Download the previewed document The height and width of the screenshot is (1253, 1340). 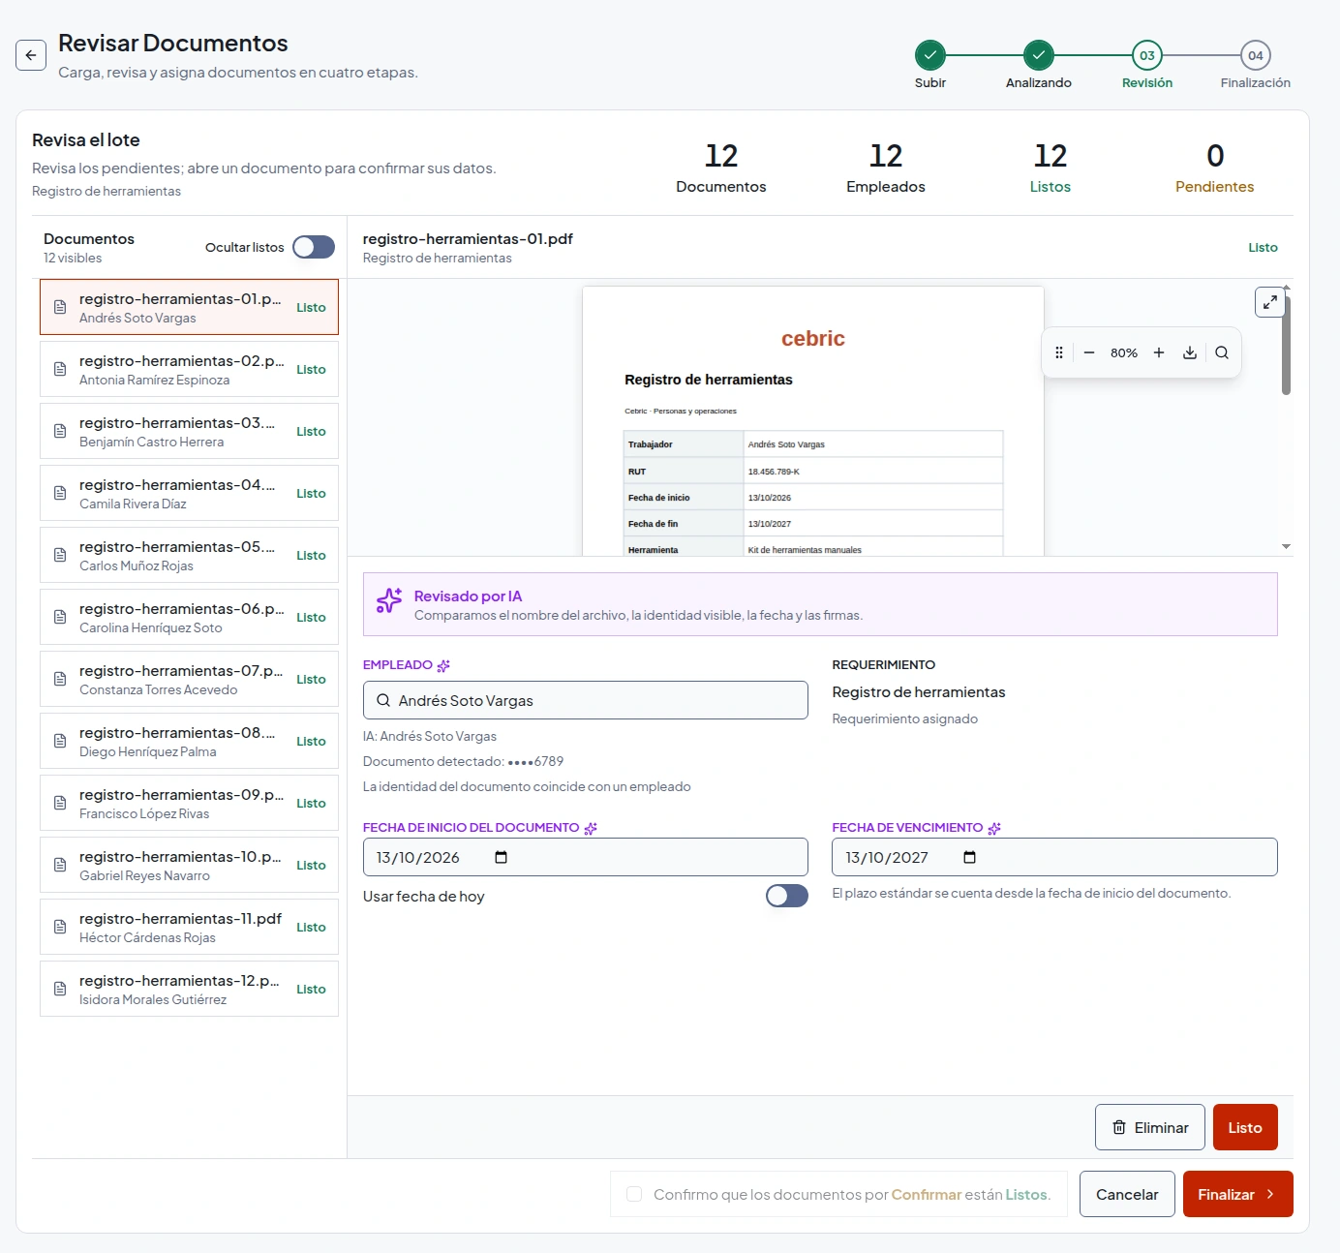(x=1190, y=352)
